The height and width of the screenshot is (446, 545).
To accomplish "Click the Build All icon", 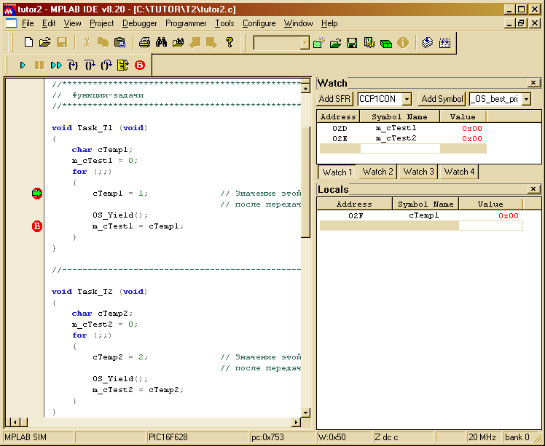I will click(427, 43).
